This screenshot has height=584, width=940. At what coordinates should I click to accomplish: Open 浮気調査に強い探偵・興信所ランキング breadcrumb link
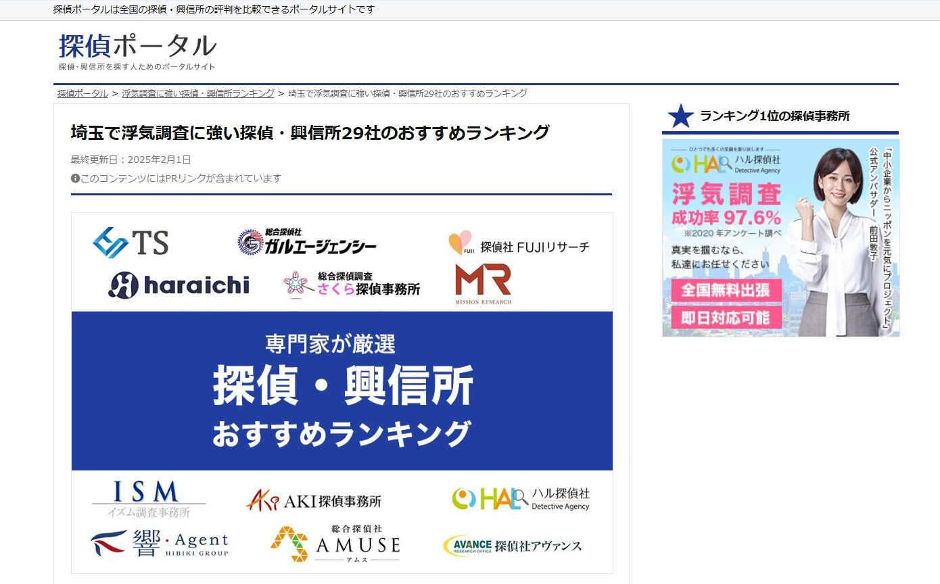point(198,93)
